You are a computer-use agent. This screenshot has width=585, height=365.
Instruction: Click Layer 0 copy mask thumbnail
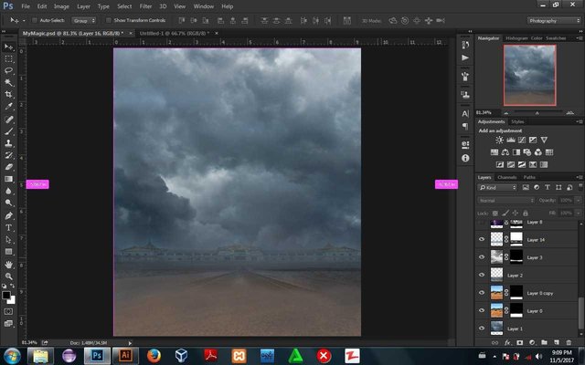click(516, 293)
